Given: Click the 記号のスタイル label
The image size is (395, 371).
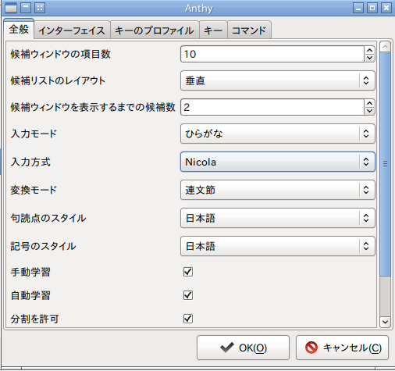Looking at the screenshot, I should coord(43,246).
